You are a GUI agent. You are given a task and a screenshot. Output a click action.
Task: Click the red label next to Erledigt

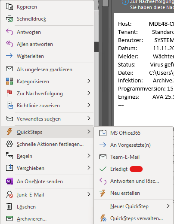136,169
